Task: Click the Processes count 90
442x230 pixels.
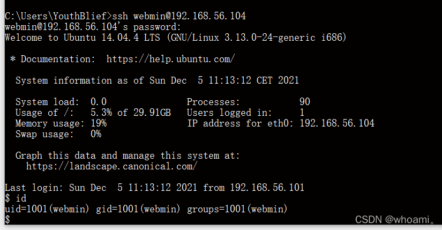Action: (x=305, y=102)
